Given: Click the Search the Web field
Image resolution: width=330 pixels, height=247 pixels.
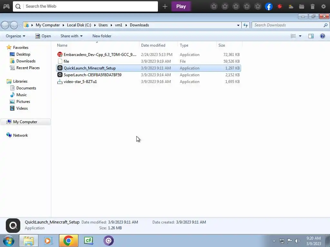Looking at the screenshot, I should 85,6.
